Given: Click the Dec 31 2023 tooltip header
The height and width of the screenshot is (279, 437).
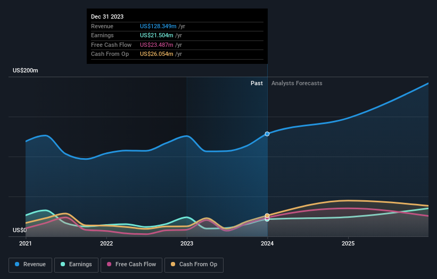Looking at the screenshot, I should 108,17.
